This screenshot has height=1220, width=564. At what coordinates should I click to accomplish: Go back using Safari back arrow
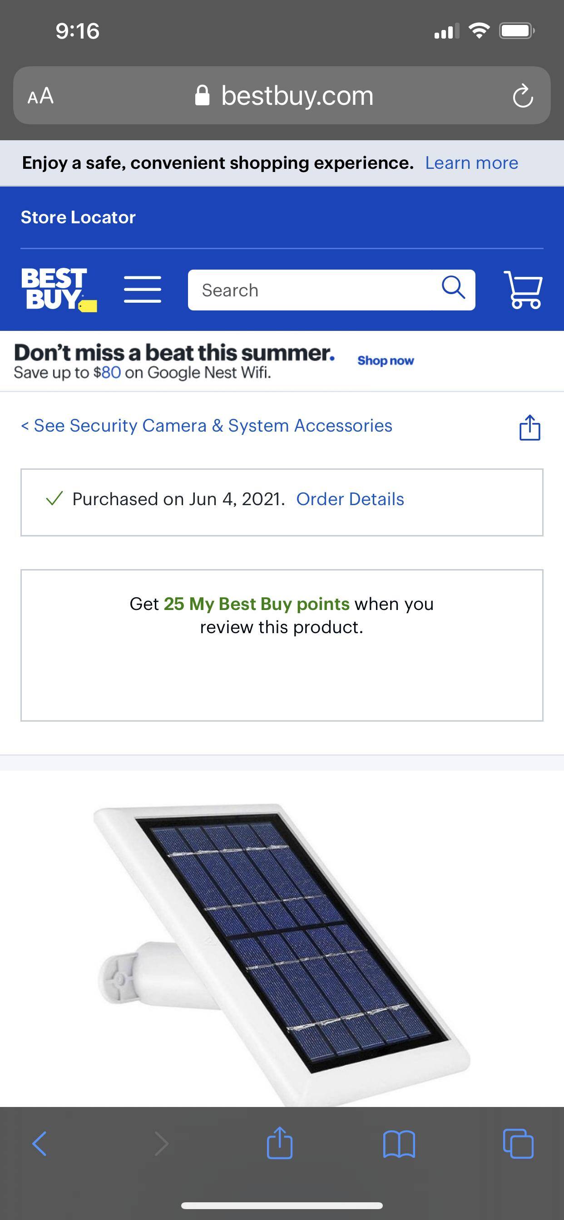(x=40, y=1144)
